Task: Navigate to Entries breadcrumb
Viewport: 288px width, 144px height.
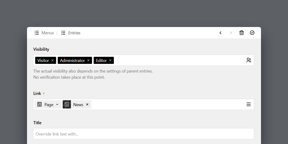Action: click(x=74, y=33)
